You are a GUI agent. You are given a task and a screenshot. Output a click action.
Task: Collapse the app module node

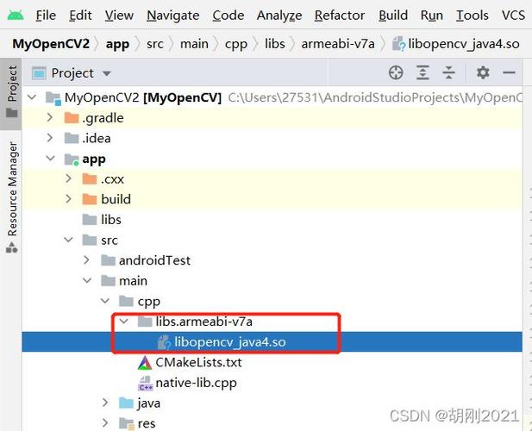coord(50,159)
